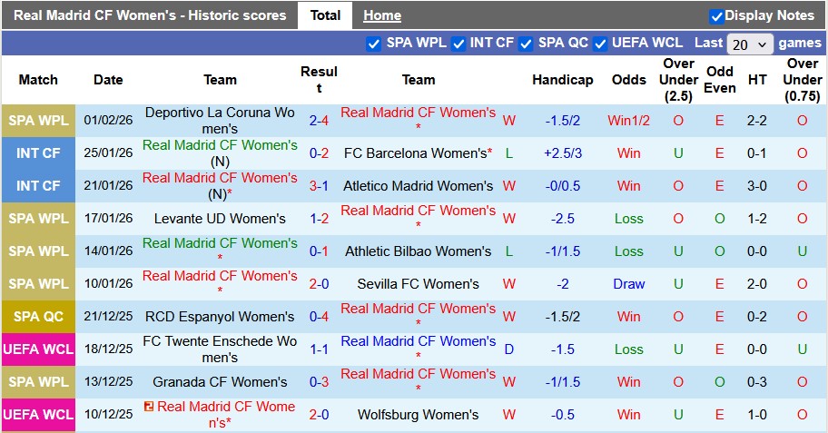Image resolution: width=828 pixels, height=433 pixels.
Task: Open the Atletico Madrid Women's team link
Action: [418, 186]
